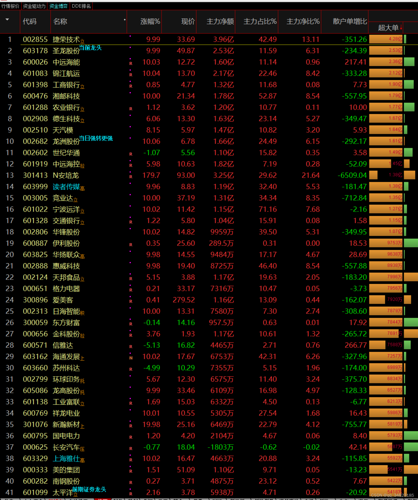Click stock code 600476

click(35, 96)
